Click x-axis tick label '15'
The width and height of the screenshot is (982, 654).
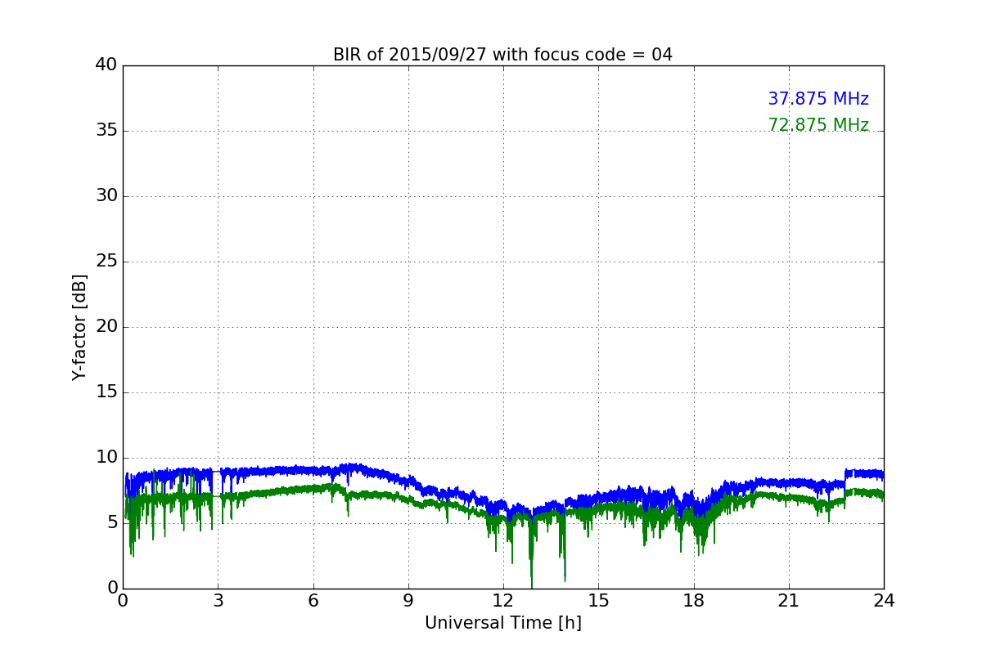(598, 601)
